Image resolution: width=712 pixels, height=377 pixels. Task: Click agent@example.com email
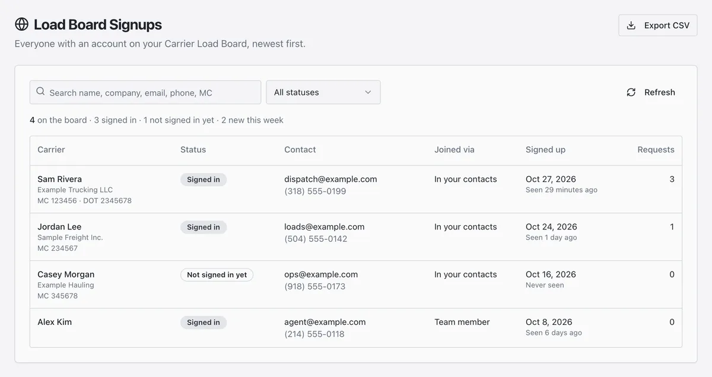(x=325, y=322)
